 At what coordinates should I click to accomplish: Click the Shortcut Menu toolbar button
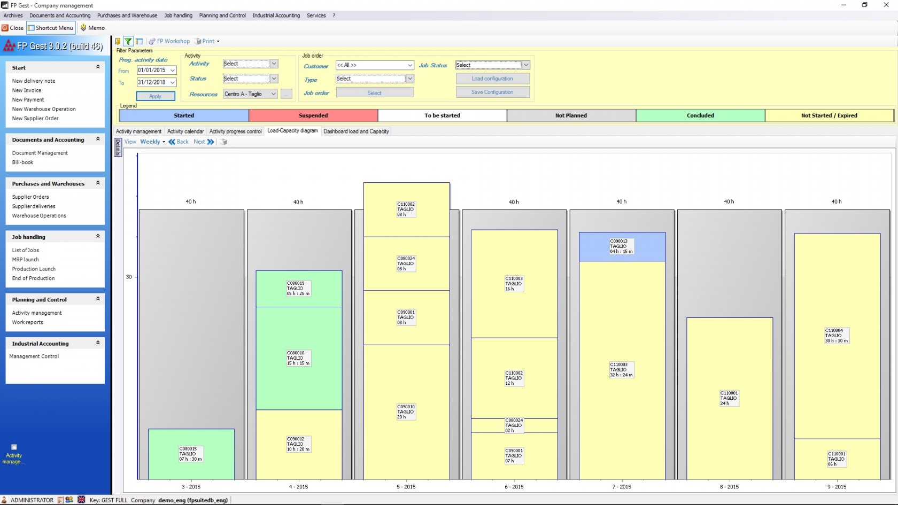pyautogui.click(x=51, y=28)
